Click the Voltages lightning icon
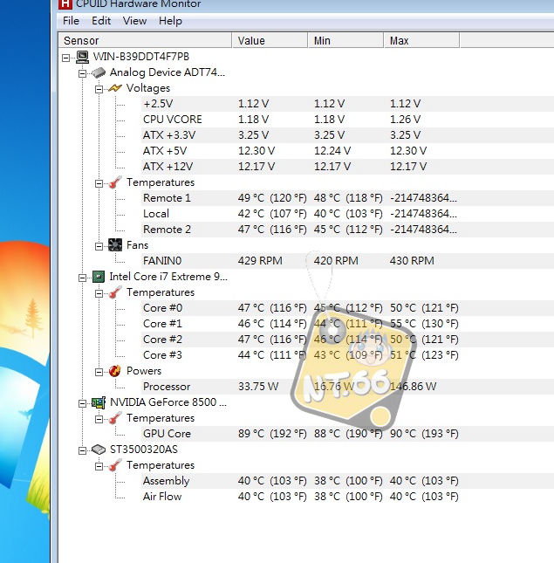 [x=115, y=88]
